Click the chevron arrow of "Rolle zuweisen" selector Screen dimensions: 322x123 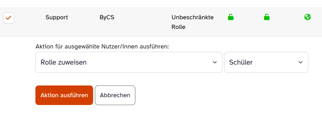pos(215,62)
